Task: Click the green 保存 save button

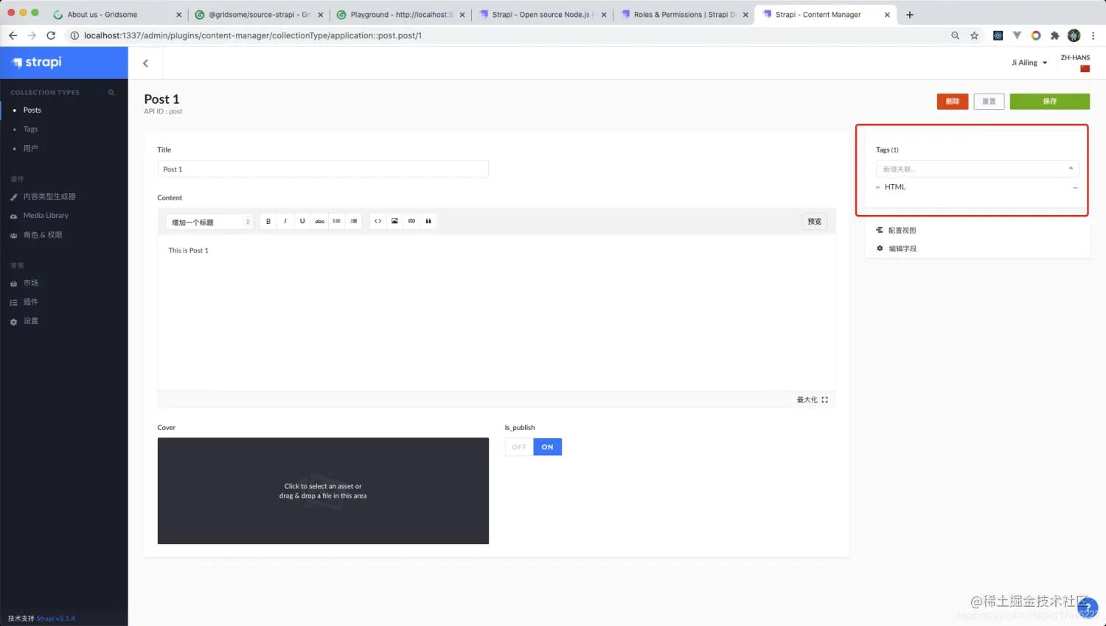Action: click(x=1050, y=102)
